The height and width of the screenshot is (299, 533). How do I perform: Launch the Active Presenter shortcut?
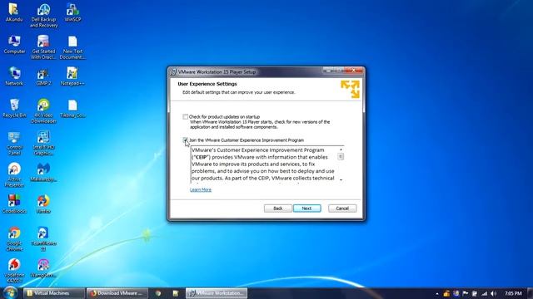[14, 175]
